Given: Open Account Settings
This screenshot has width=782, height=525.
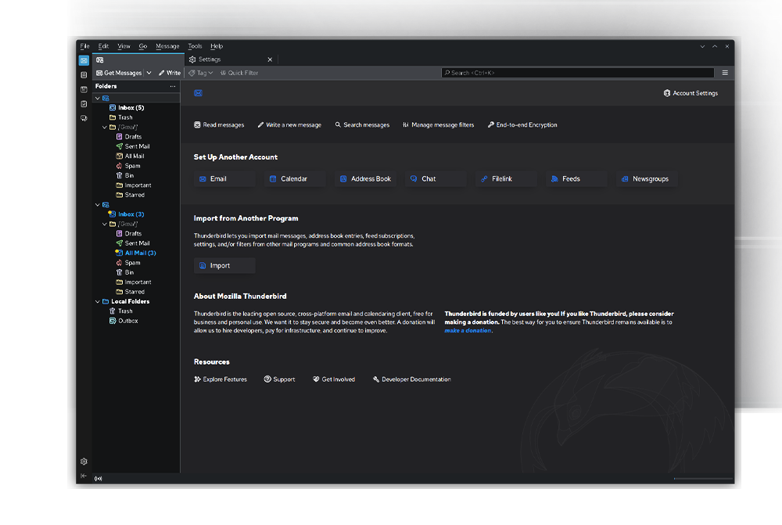Looking at the screenshot, I should point(691,93).
